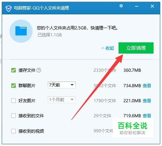This screenshot has height=146, width=162.
Task: Click the 734.8MB size text
Action: [x=132, y=86]
